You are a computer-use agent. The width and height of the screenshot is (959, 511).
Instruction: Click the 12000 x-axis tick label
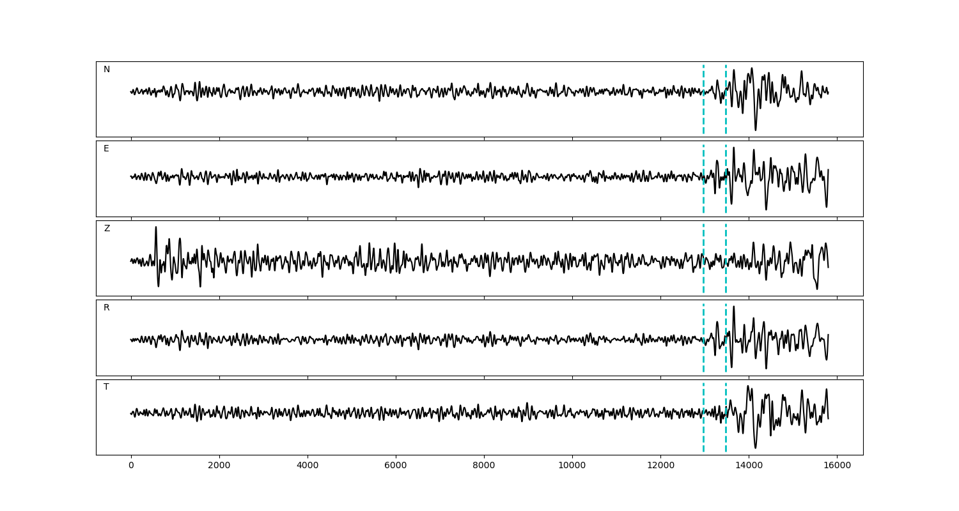point(660,466)
